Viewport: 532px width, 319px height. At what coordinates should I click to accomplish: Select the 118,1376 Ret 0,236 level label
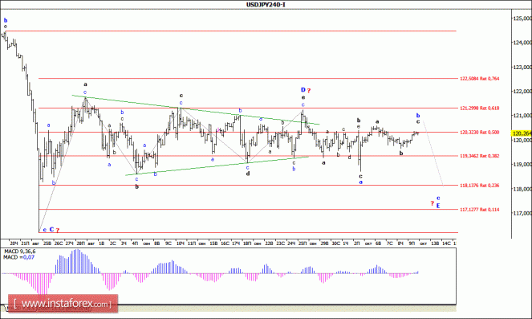click(x=479, y=186)
